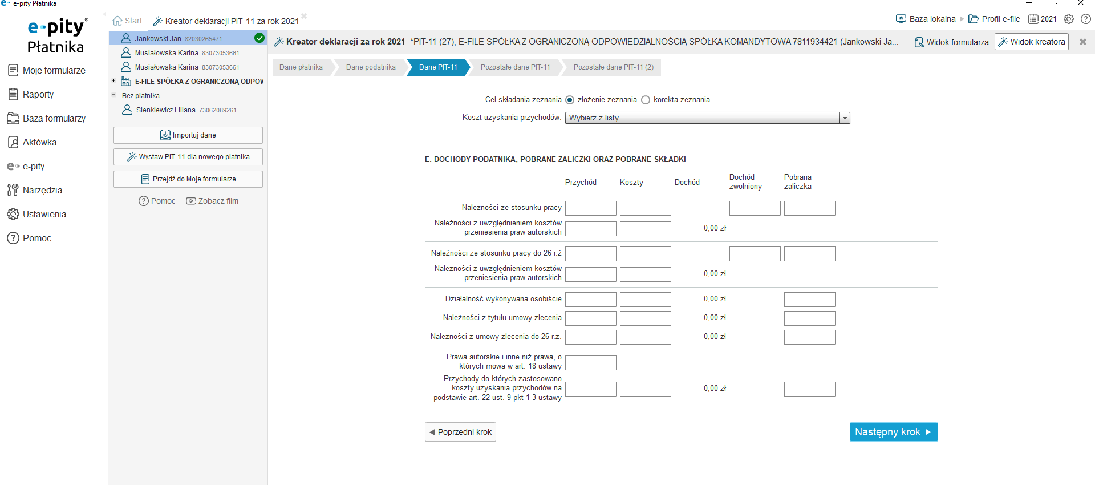Click the settings gear icon at top right

point(1069,19)
